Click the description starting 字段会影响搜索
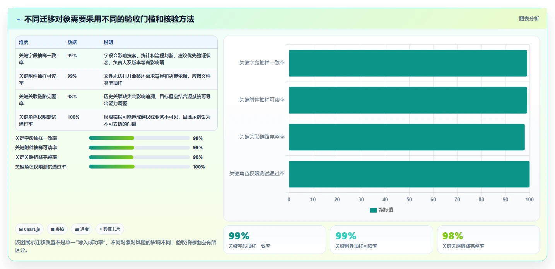Screen dimensions: 555x269 (157, 59)
